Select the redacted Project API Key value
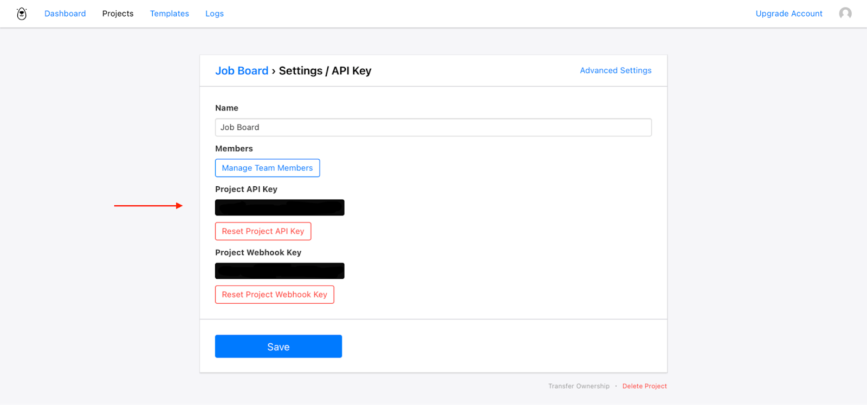Image resolution: width=867 pixels, height=405 pixels. 280,207
